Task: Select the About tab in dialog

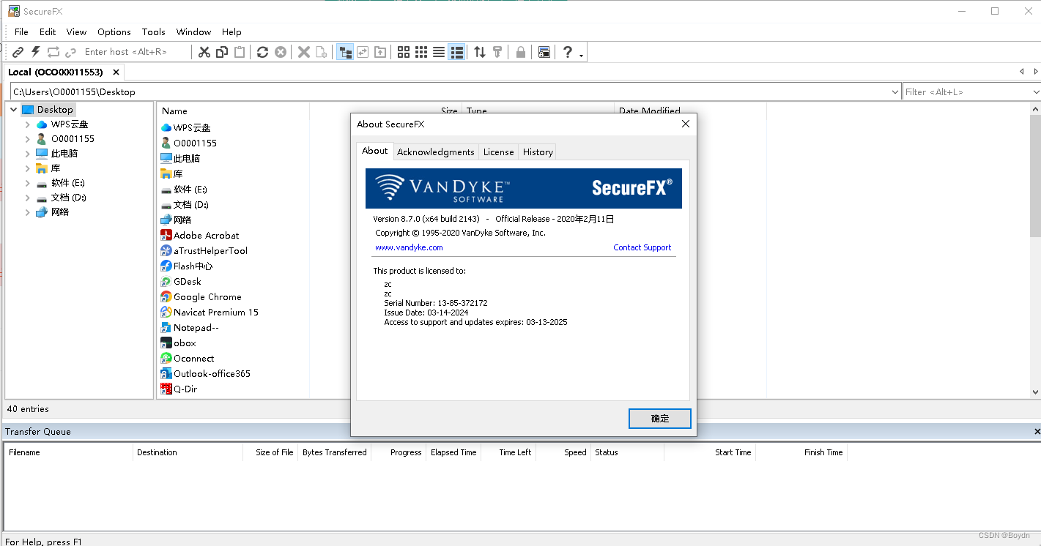Action: 374,151
